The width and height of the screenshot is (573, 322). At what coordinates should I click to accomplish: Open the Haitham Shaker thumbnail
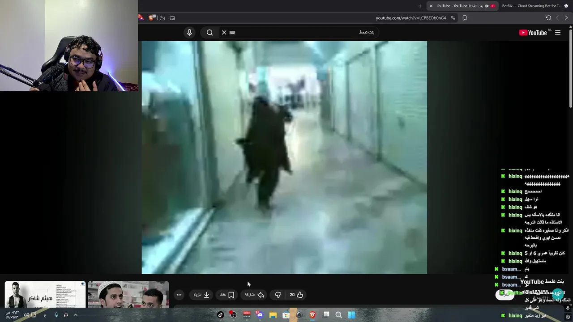click(45, 294)
